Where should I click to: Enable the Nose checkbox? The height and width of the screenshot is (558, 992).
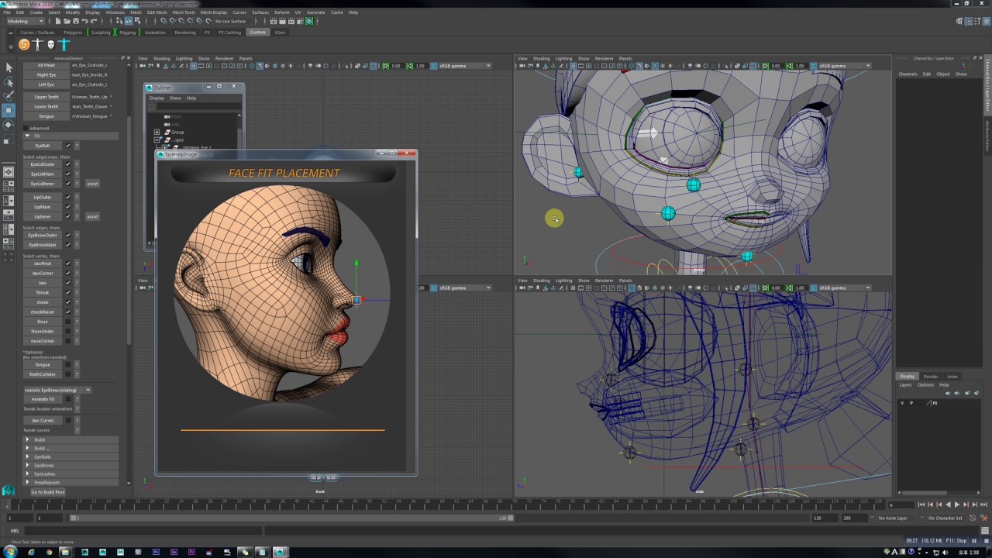[x=67, y=322]
